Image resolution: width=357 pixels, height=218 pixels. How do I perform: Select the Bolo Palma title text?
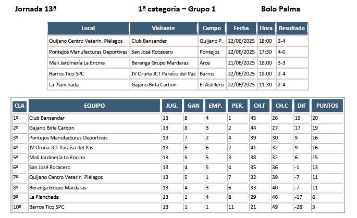(x=280, y=9)
